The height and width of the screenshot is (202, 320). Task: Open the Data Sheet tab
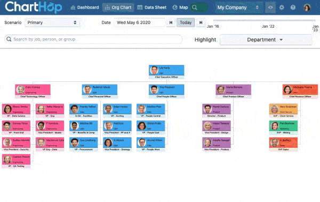[x=152, y=7]
